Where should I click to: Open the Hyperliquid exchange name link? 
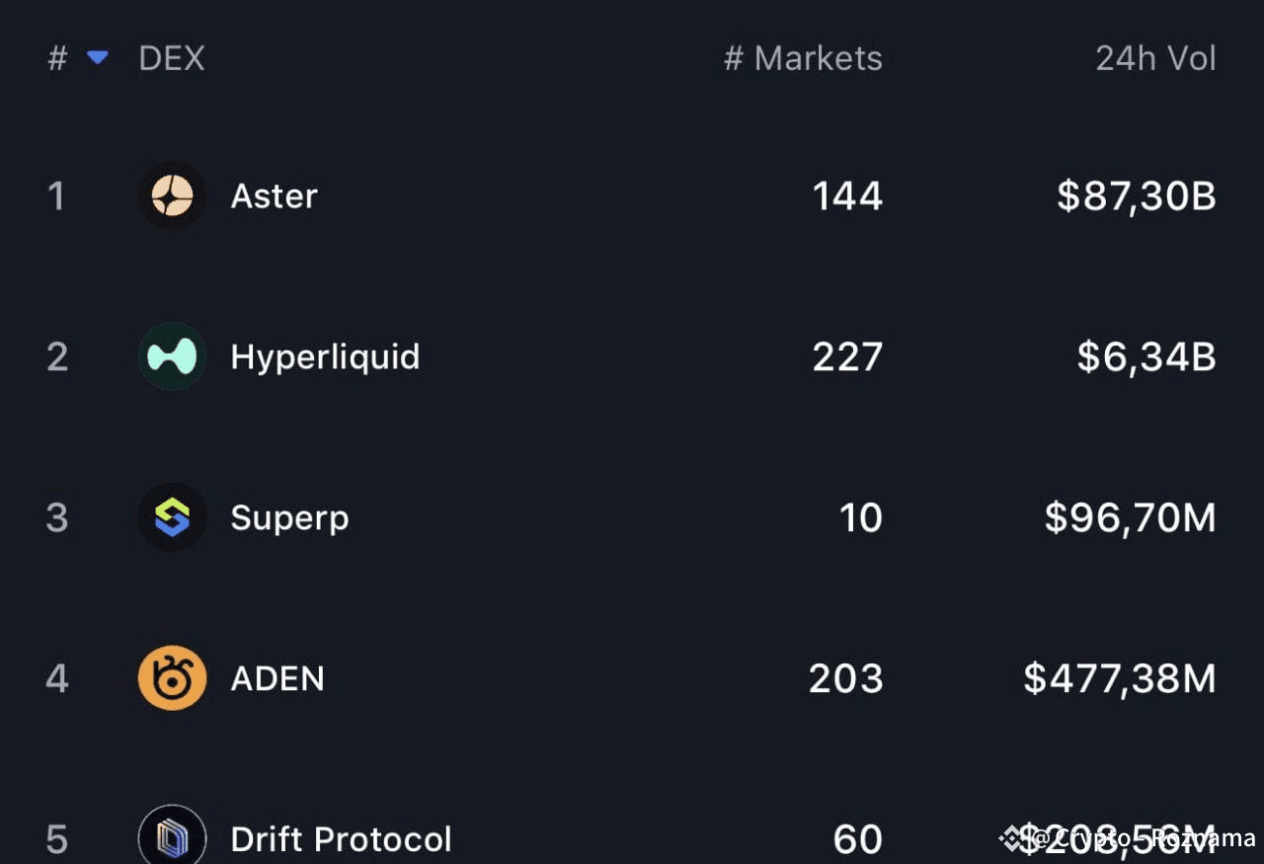(326, 357)
